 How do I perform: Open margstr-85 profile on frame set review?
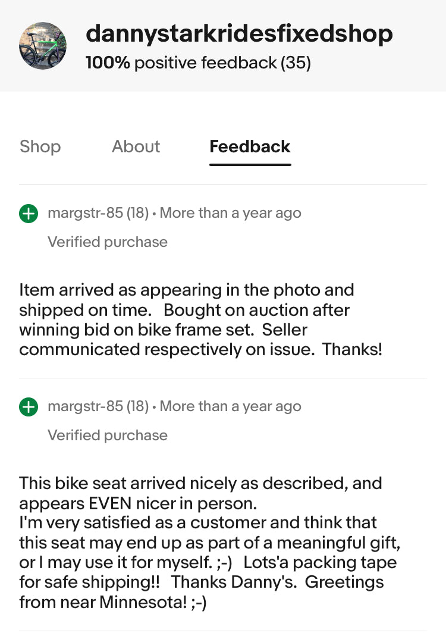pos(84,213)
